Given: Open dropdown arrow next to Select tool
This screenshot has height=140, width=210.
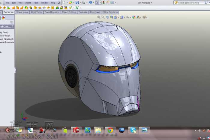Looking at the screenshot, I should [x=100, y=3].
